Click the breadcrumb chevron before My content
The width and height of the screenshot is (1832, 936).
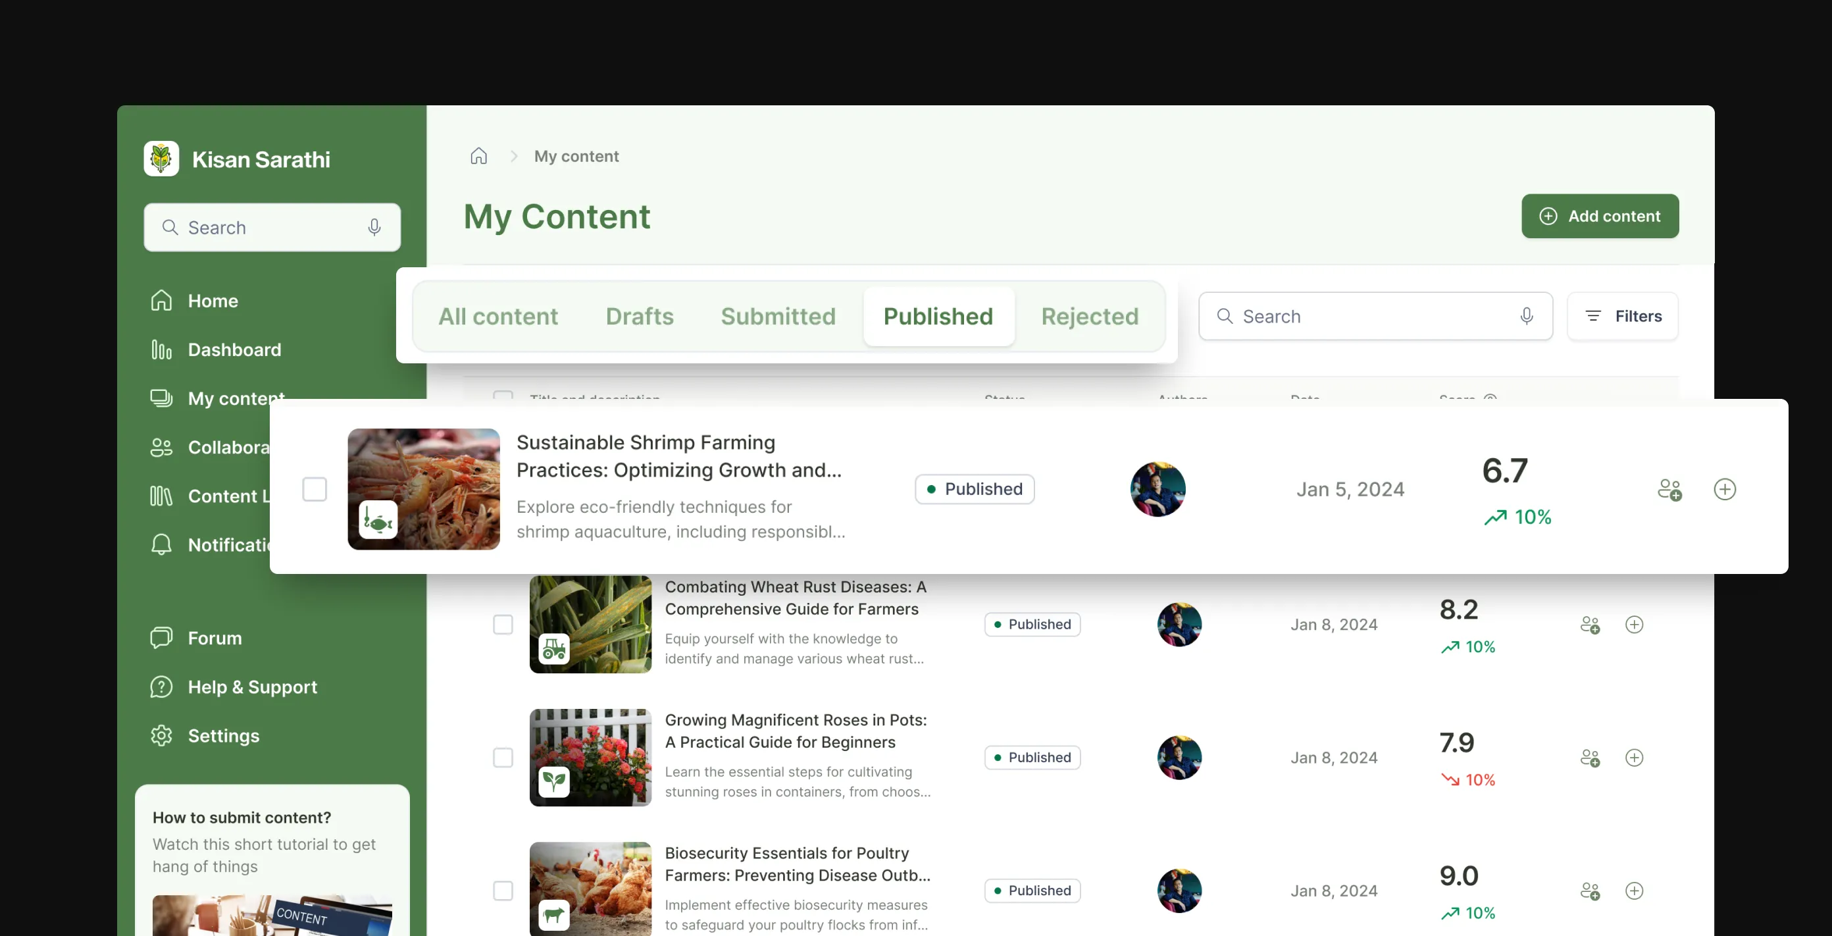(x=513, y=156)
